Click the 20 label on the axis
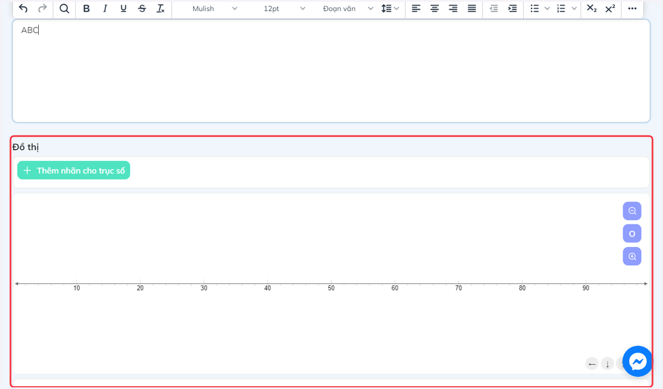This screenshot has height=389, width=663. tap(140, 288)
